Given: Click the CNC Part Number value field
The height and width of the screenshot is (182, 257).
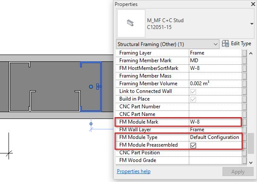Looking at the screenshot, I should pos(214,107).
